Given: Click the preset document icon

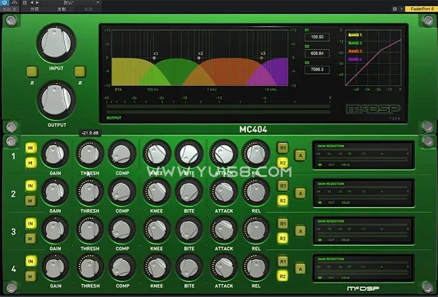Looking at the screenshot, I should coord(25,3).
